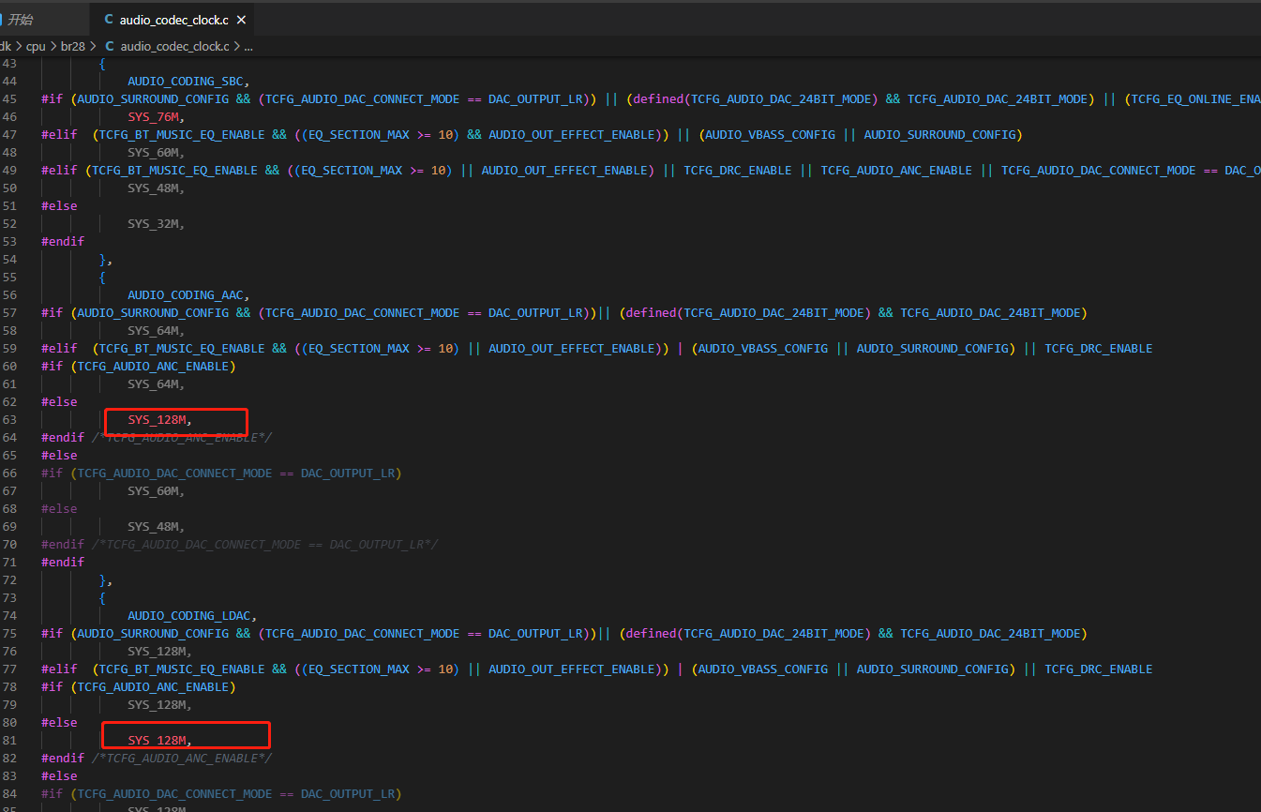1261x812 pixels.
Task: Click line number 81 in the gutter
Action: 10,740
